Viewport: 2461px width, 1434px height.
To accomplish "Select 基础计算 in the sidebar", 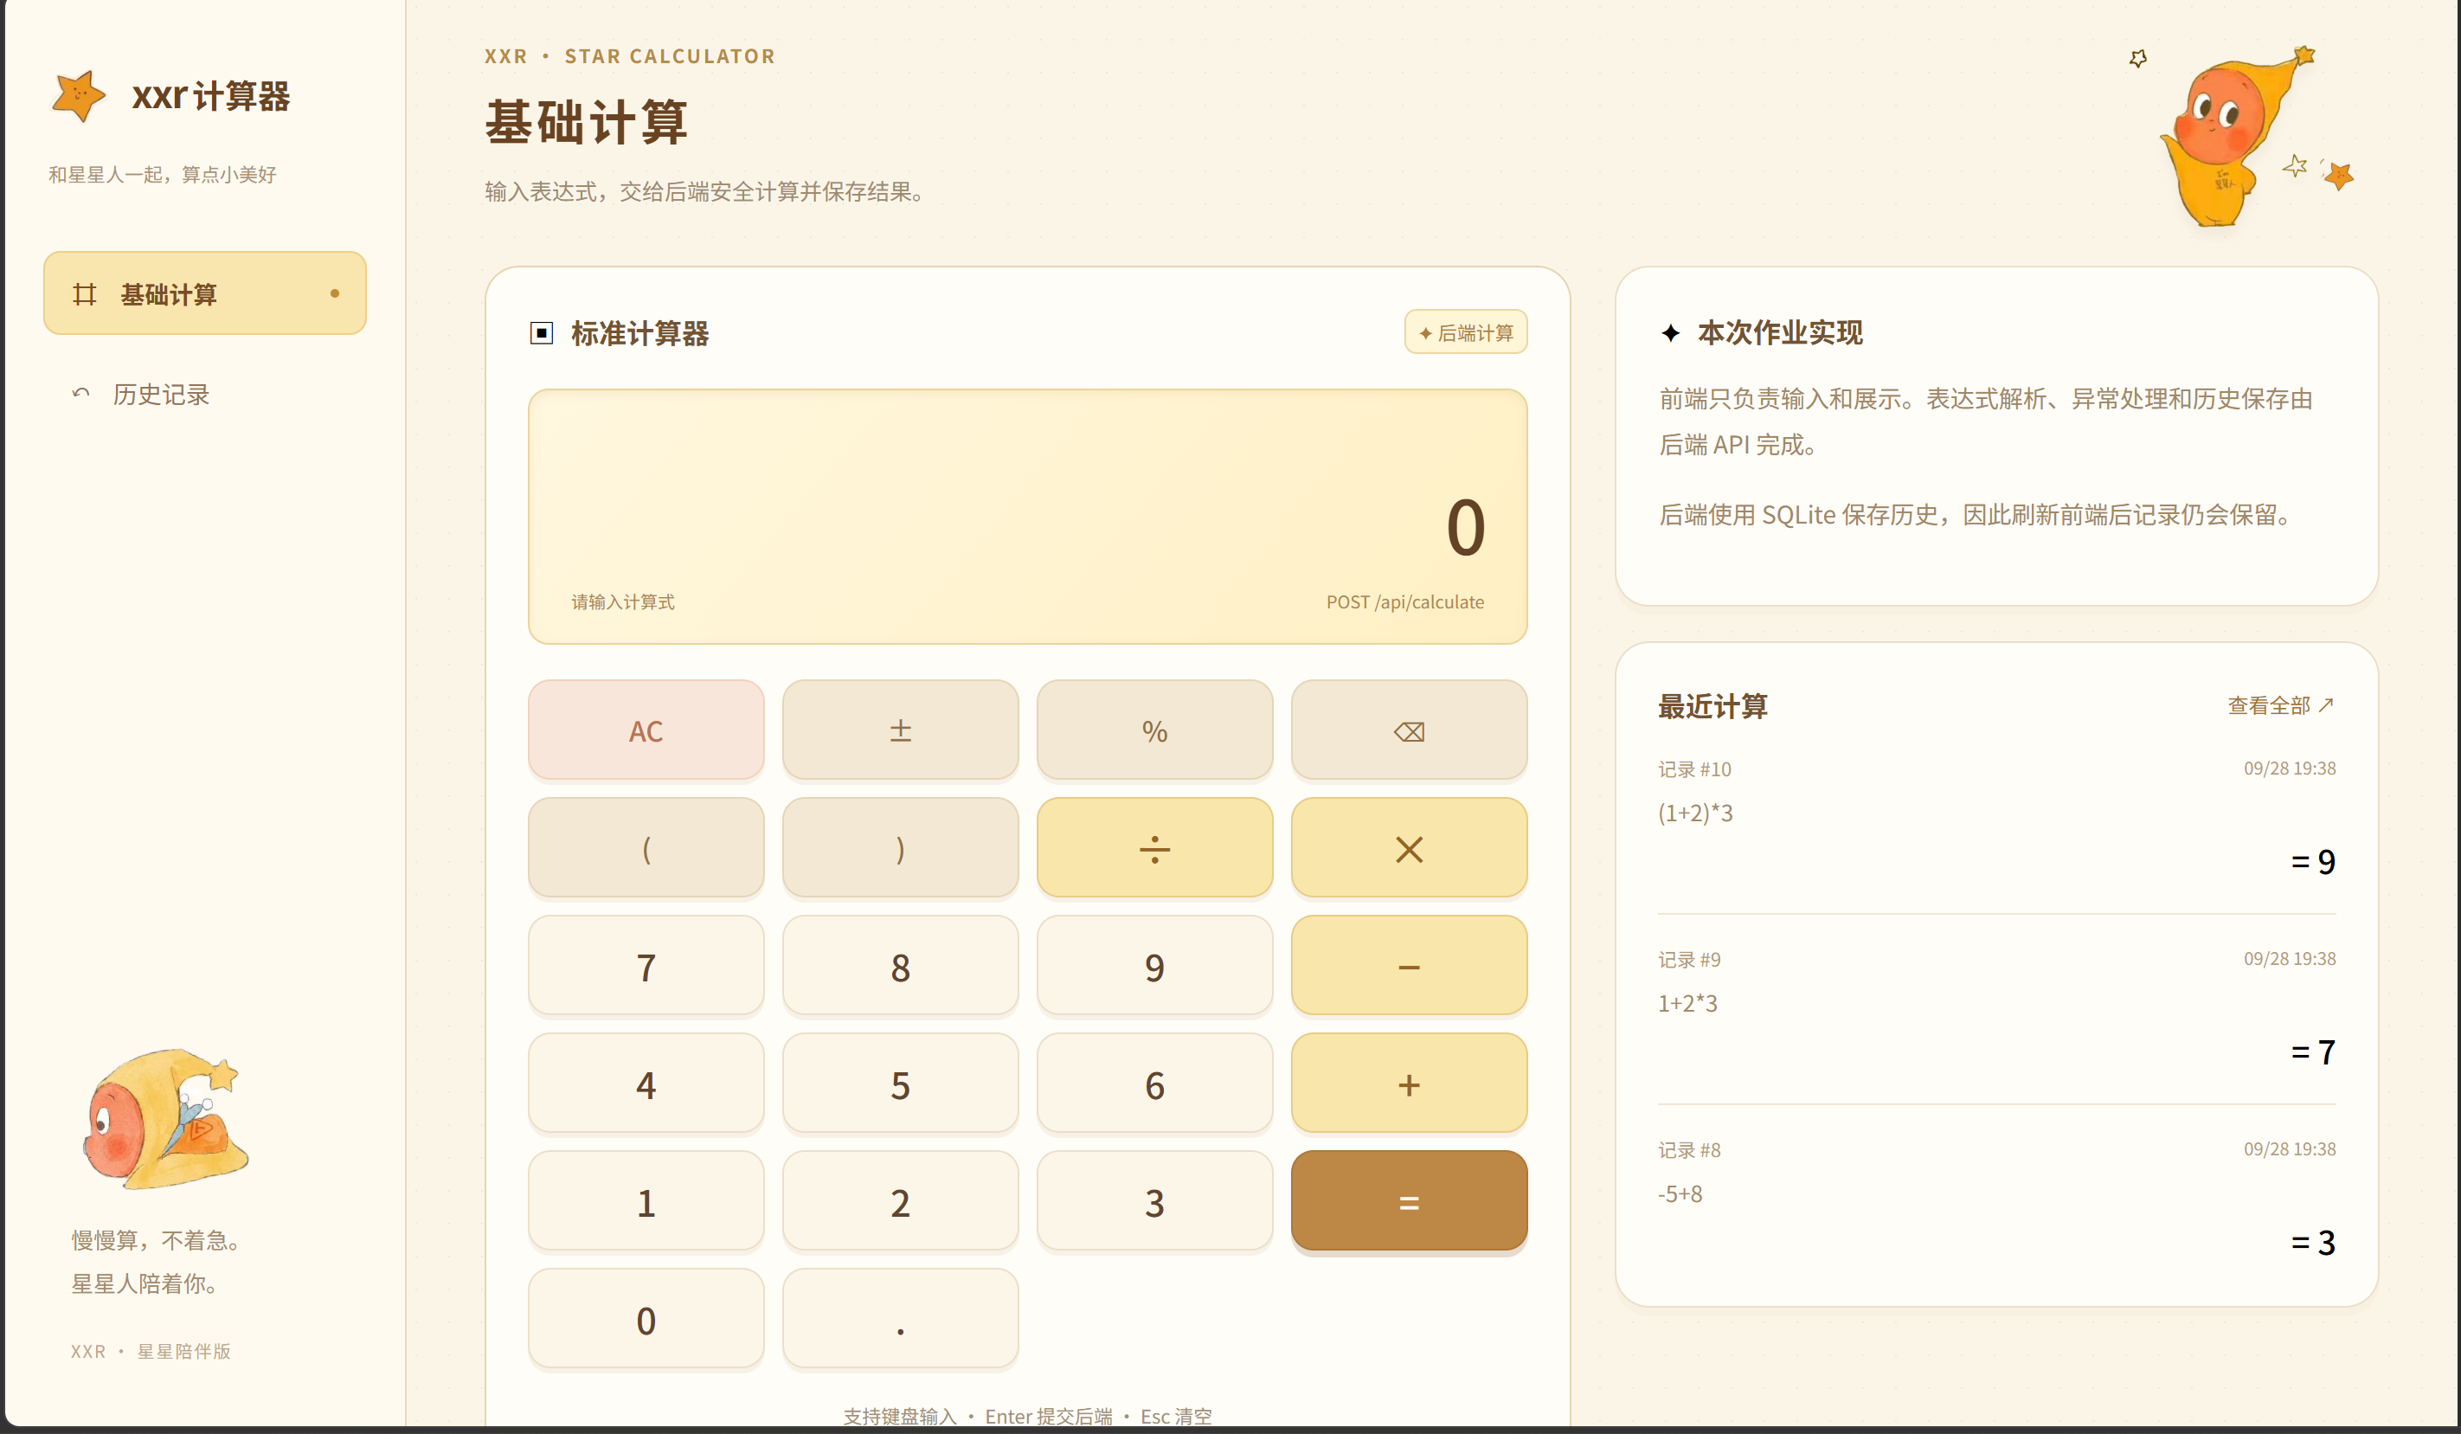I will (205, 293).
